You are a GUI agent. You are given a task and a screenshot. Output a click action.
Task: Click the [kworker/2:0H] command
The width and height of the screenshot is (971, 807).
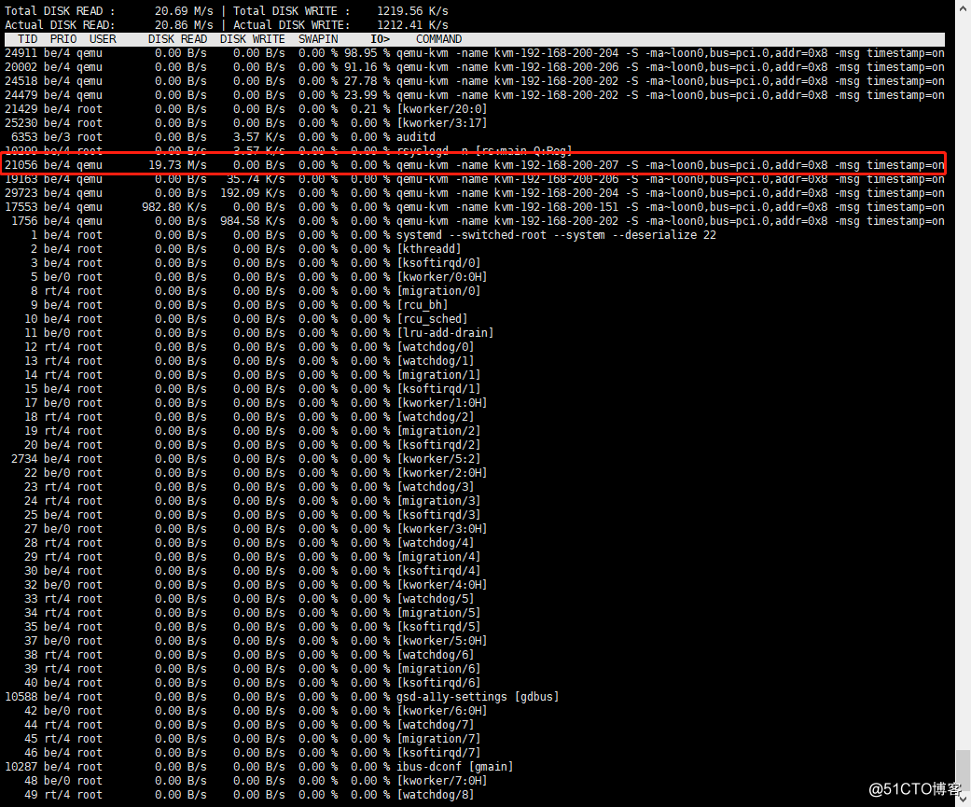coord(442,473)
